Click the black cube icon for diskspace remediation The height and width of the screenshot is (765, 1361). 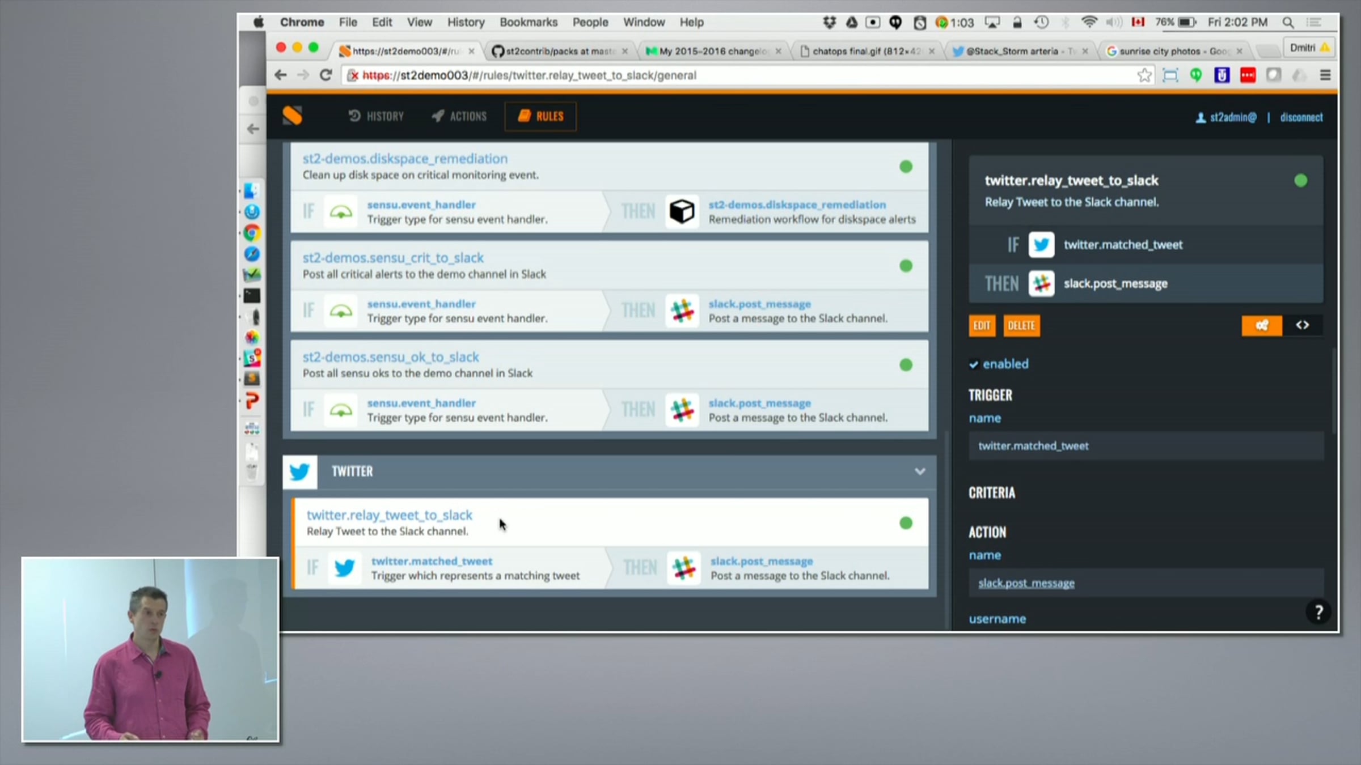coord(682,211)
